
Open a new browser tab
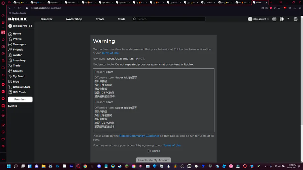[x=271, y=2]
